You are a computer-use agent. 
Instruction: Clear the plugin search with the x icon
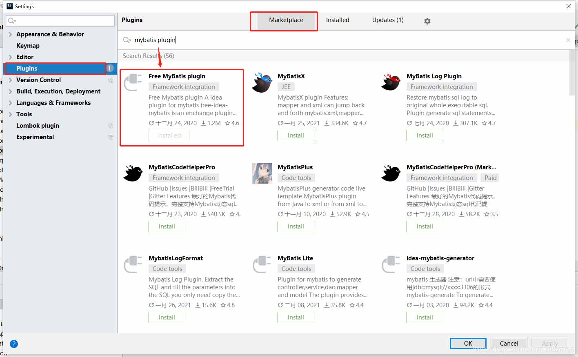click(568, 40)
